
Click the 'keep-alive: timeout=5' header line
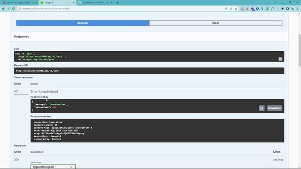47,136
